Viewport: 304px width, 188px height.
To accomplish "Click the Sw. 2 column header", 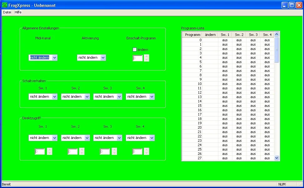I will tap(239, 35).
